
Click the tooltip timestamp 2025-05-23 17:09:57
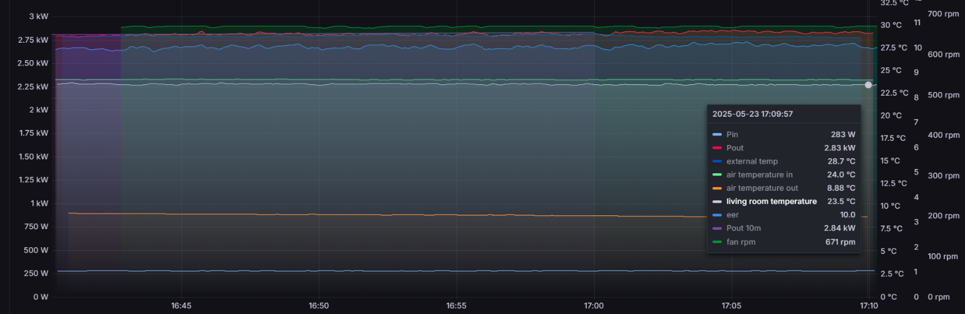tap(753, 114)
